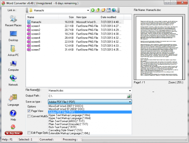
Task: Enable the Edit Page Options checkbox
Action: point(29,133)
